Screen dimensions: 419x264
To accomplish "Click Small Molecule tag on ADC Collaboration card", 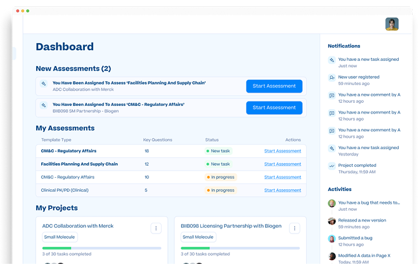I will click(60, 237).
